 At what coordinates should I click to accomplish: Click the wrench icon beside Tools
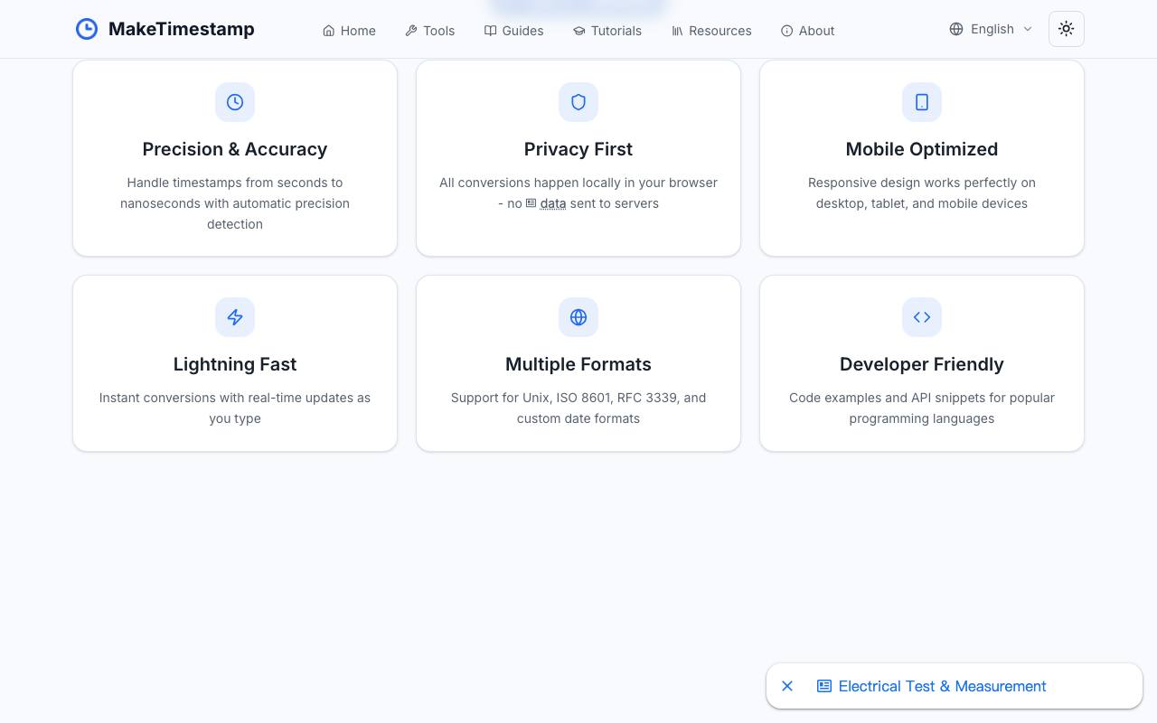point(411,31)
